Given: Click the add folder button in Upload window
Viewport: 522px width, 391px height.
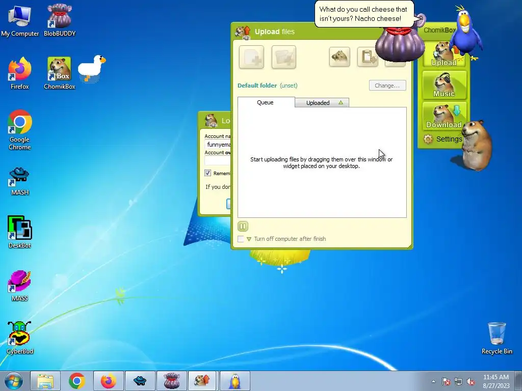Looking at the screenshot, I should (283, 57).
